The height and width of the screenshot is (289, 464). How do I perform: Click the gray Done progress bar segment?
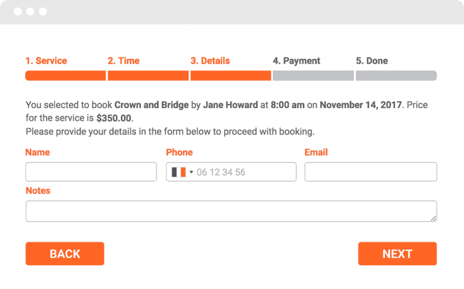click(396, 76)
